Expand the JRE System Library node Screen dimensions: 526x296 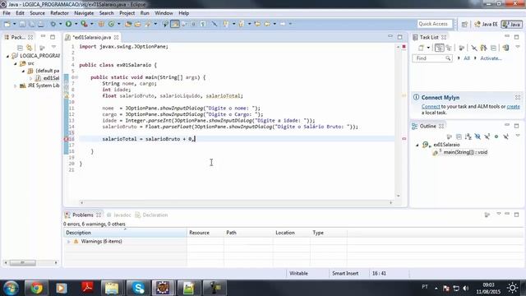[x=15, y=86]
